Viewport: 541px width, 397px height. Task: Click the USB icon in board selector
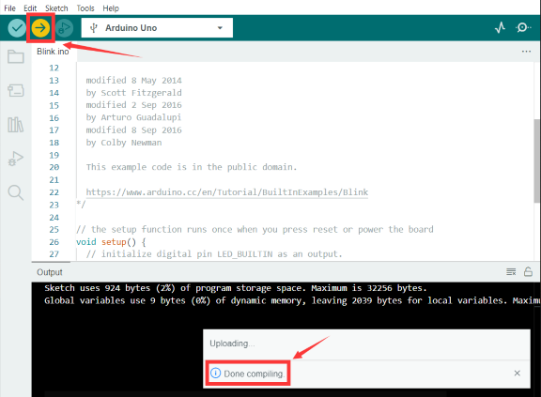[x=94, y=28]
